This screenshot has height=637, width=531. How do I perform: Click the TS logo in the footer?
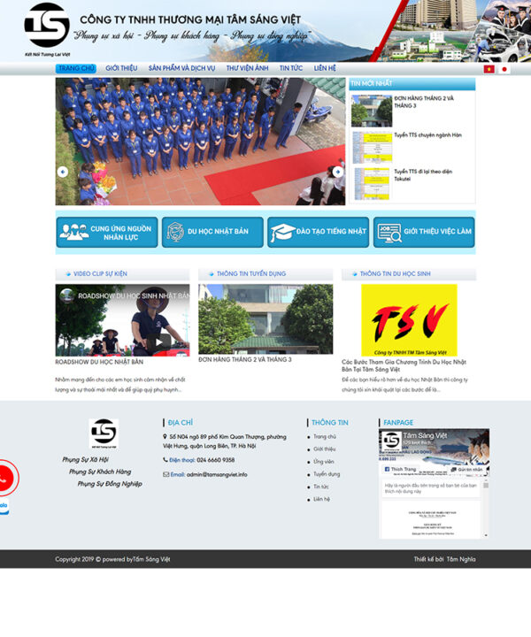click(103, 434)
